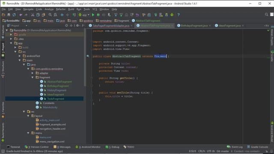Click the Open file toolbar icon
The image size is (274, 154).
(x=3, y=15)
